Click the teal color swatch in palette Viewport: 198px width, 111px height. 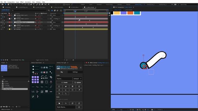pos(137,13)
